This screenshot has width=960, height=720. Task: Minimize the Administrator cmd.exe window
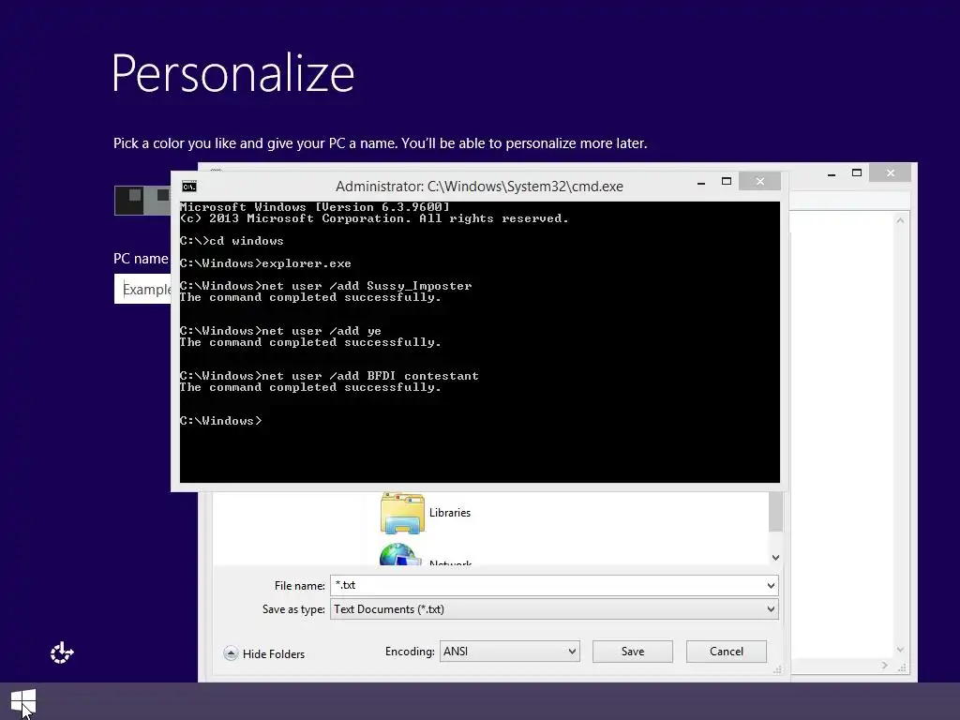[x=701, y=182]
